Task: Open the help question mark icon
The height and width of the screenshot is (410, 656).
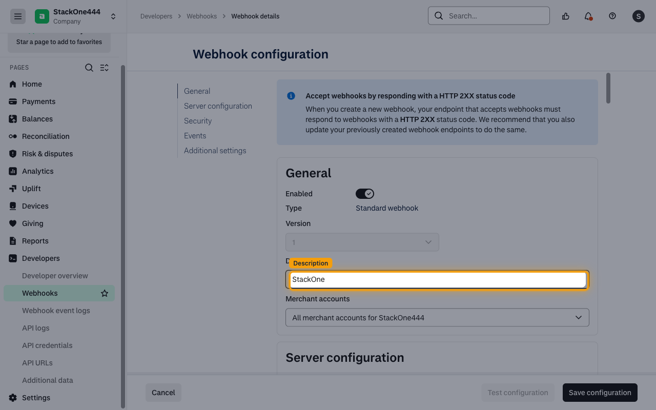Action: pos(612,16)
